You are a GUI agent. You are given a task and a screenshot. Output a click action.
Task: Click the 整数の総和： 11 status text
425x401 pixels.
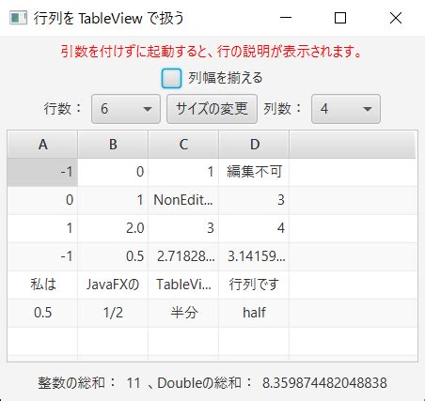point(89,383)
